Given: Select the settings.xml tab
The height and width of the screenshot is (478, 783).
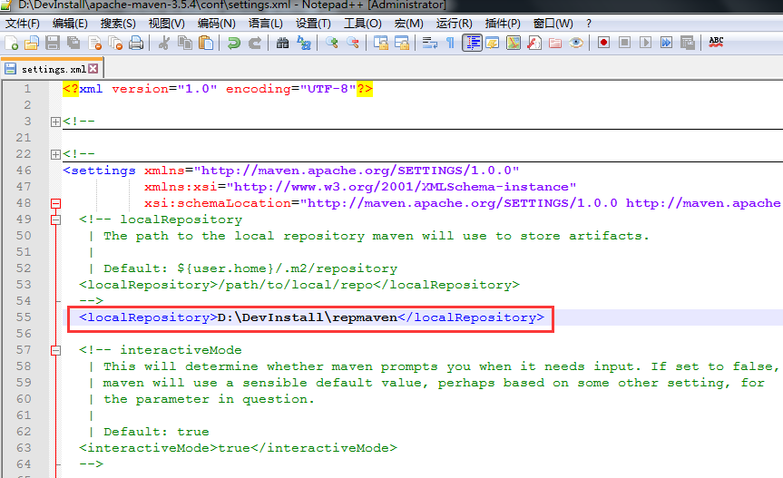Looking at the screenshot, I should point(53,69).
